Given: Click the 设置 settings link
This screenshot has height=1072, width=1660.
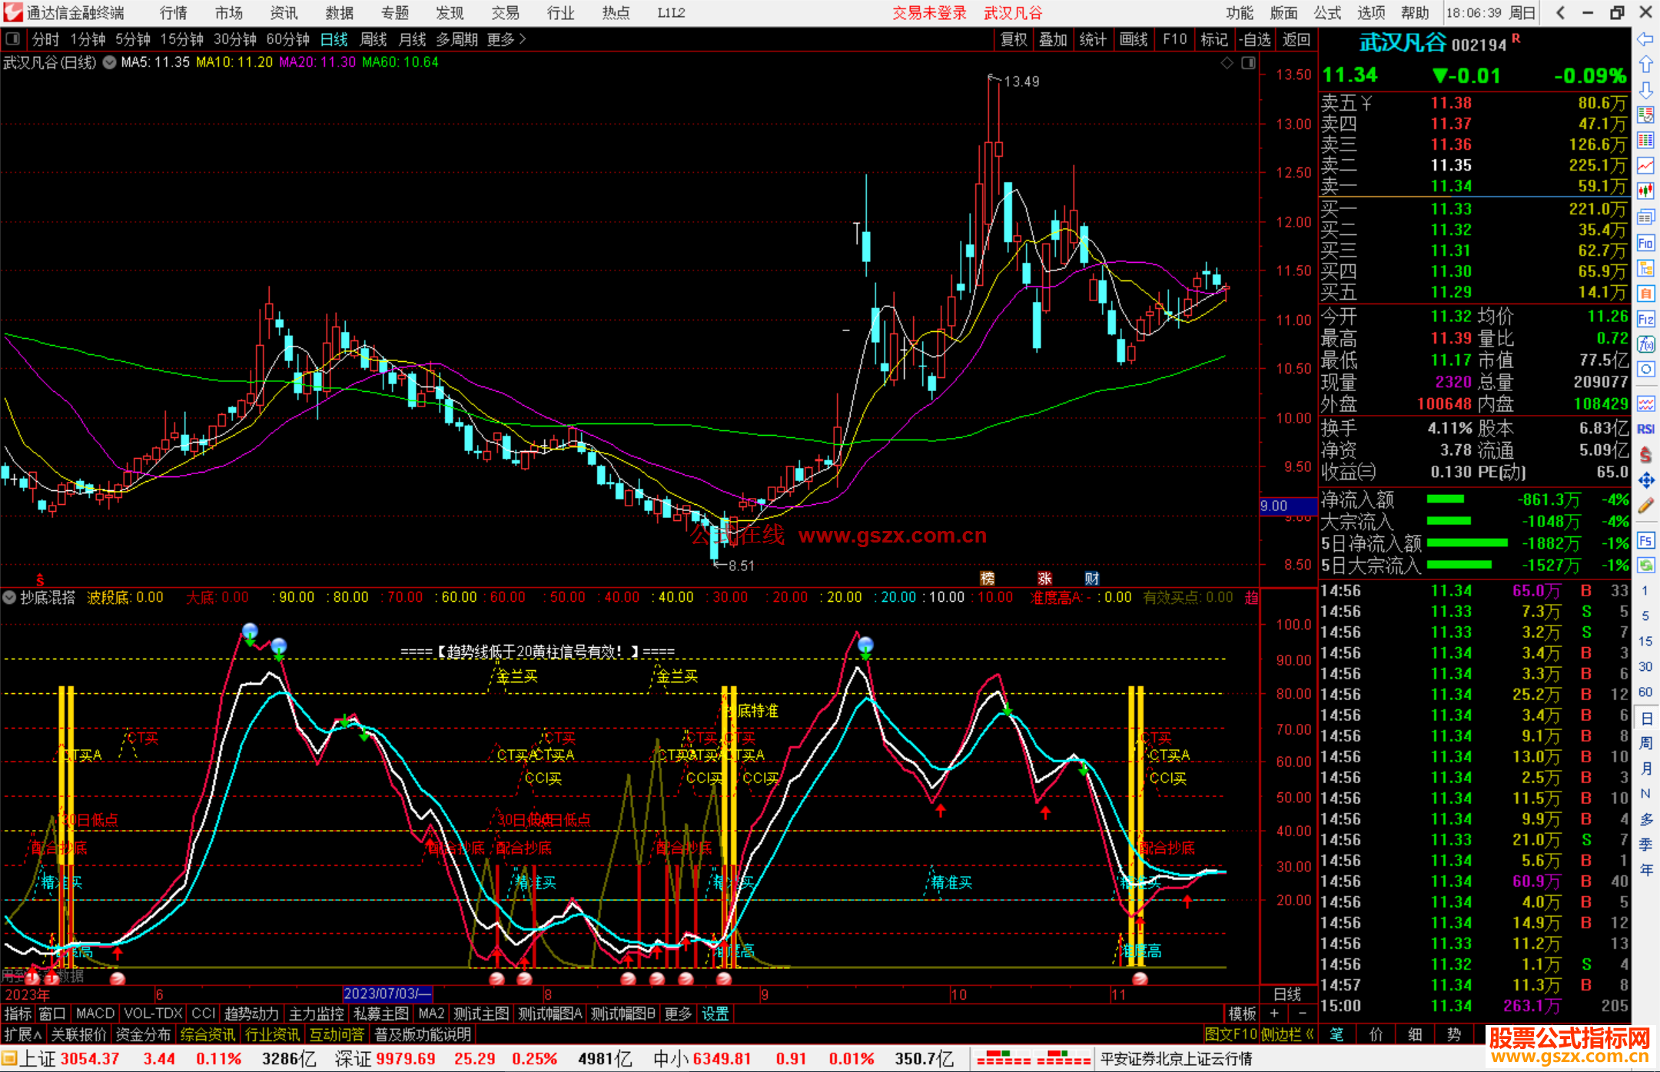Looking at the screenshot, I should (715, 1014).
